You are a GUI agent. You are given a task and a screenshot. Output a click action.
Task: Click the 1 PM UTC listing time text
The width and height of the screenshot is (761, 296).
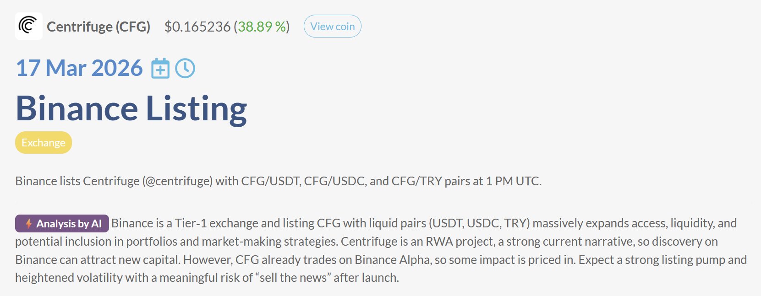pyautogui.click(x=513, y=181)
